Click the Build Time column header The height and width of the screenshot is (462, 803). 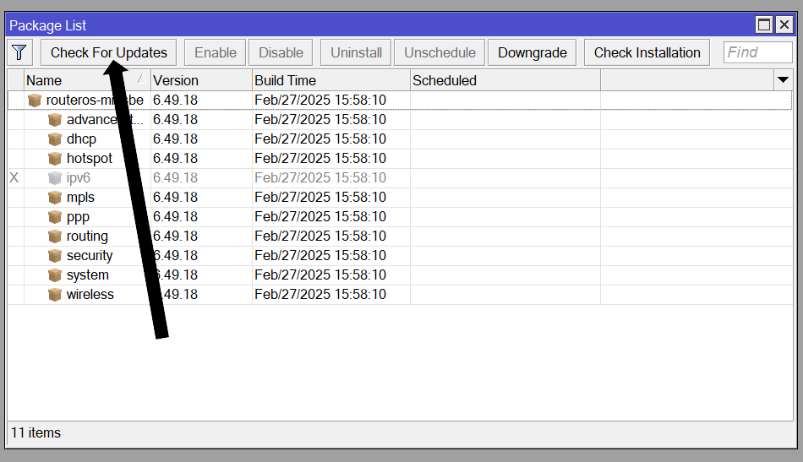pos(330,80)
